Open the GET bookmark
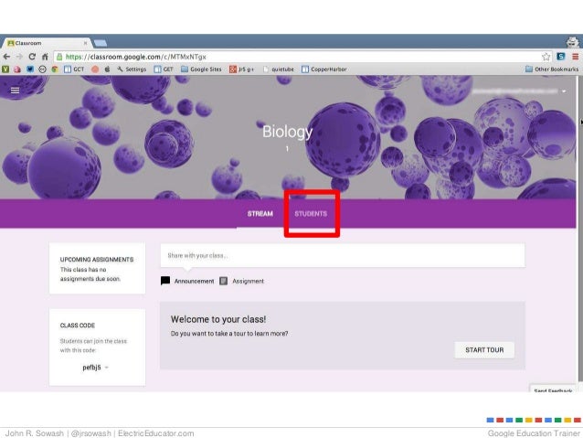Viewport: 583px width, 438px height. pos(164,69)
